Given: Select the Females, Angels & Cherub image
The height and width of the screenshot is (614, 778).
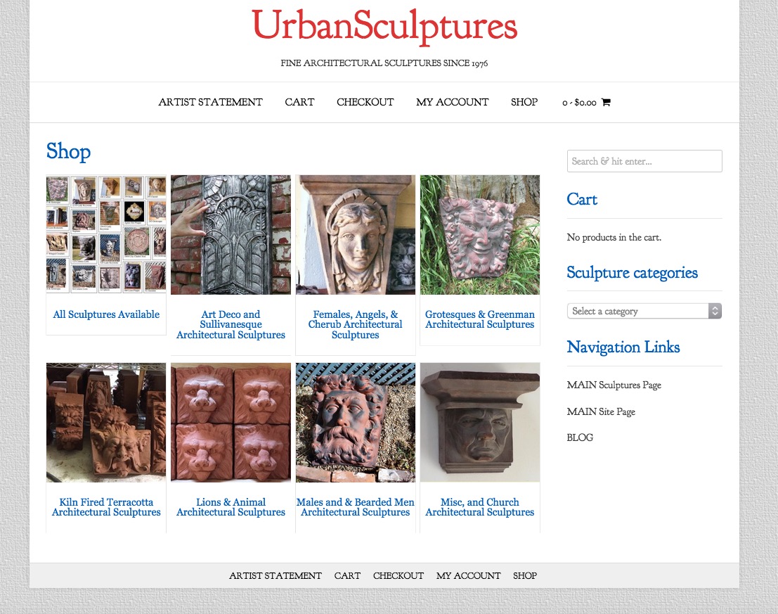Looking at the screenshot, I should click(355, 235).
